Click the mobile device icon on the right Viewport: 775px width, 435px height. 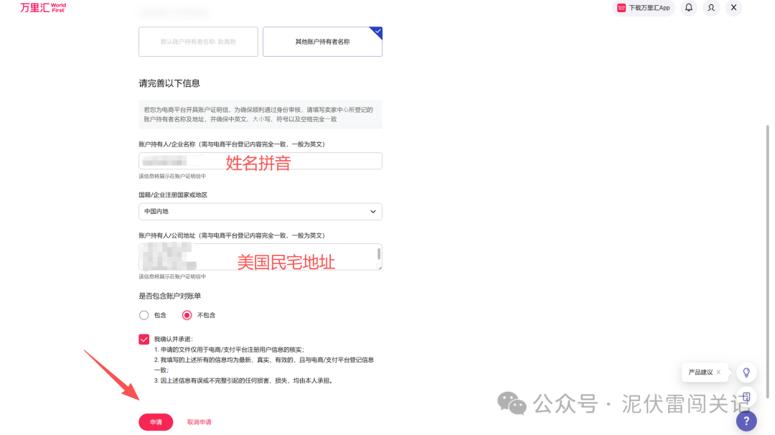click(746, 396)
